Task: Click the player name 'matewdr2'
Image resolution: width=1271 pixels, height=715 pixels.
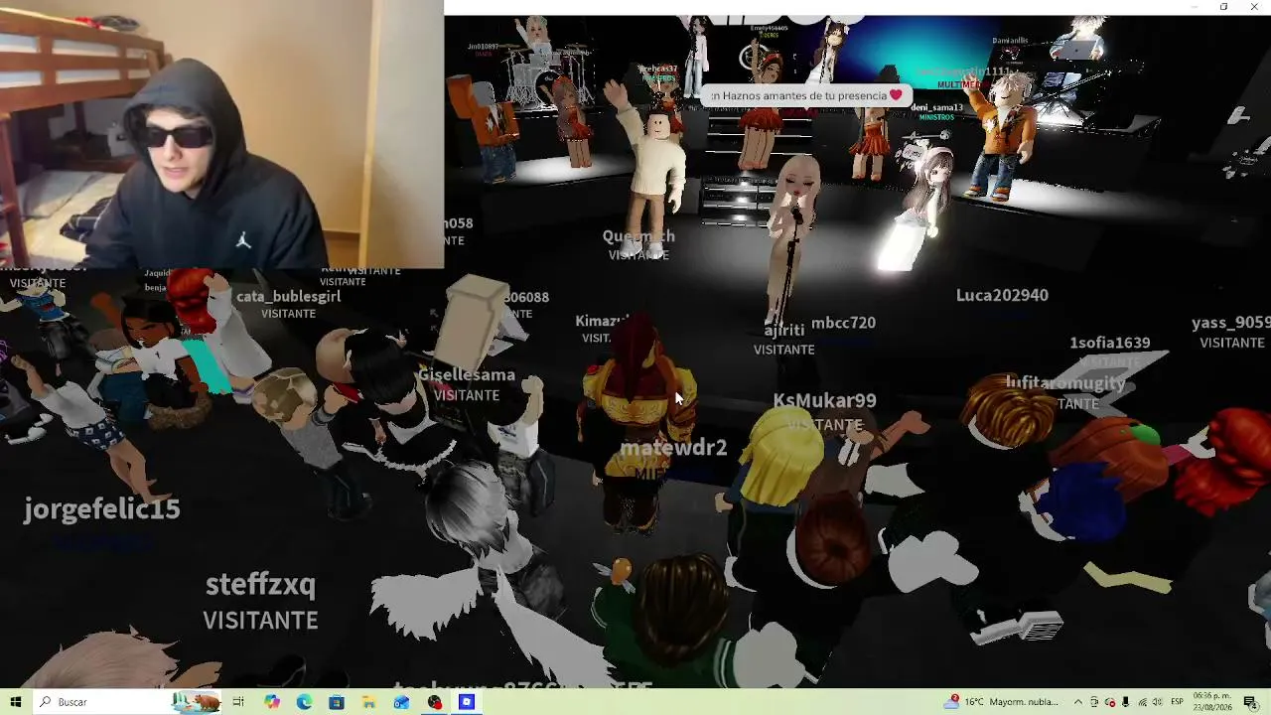Action: (673, 448)
